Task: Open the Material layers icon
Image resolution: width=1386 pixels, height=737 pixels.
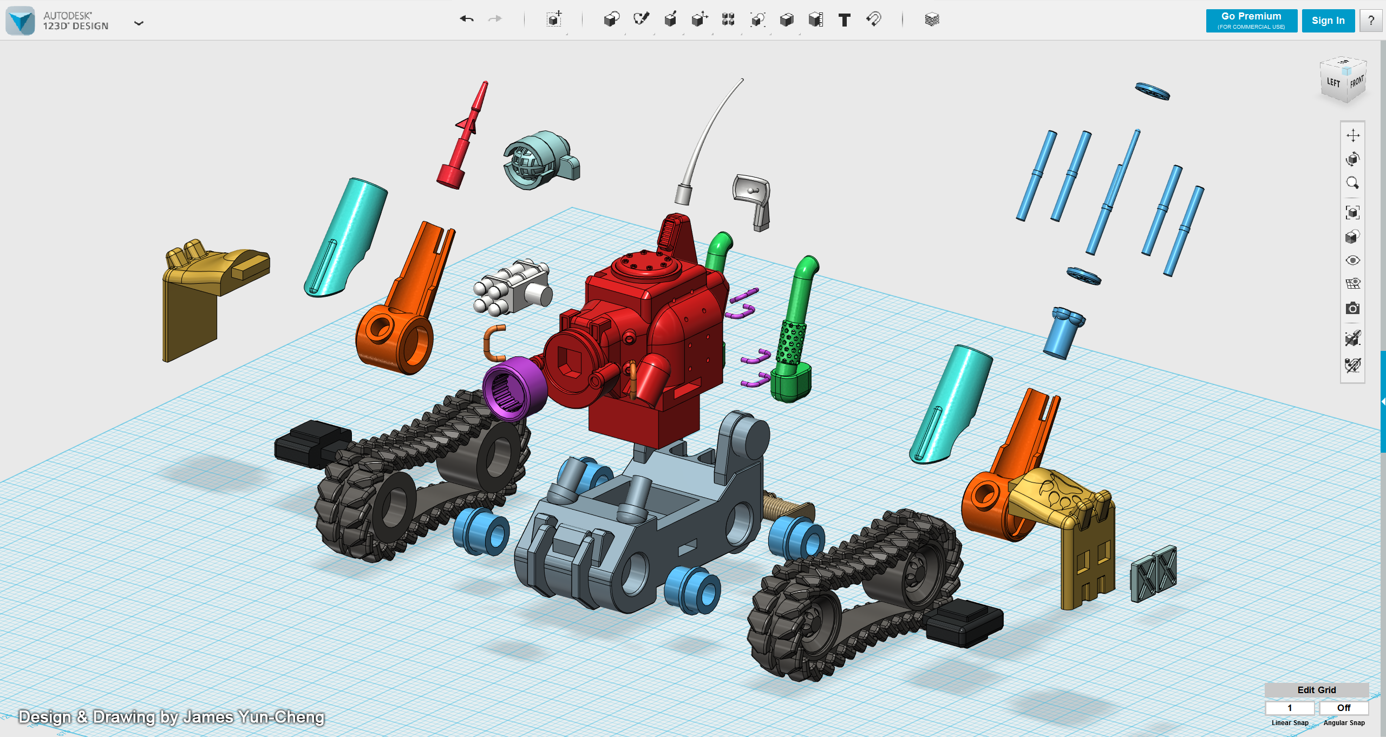Action: coord(932,20)
